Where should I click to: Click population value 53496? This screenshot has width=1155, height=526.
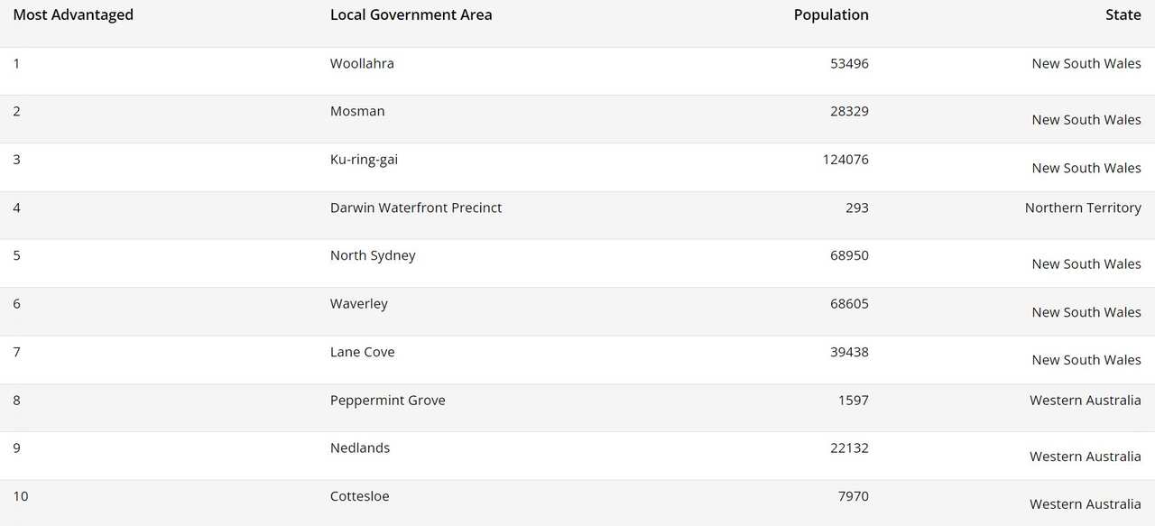click(849, 63)
